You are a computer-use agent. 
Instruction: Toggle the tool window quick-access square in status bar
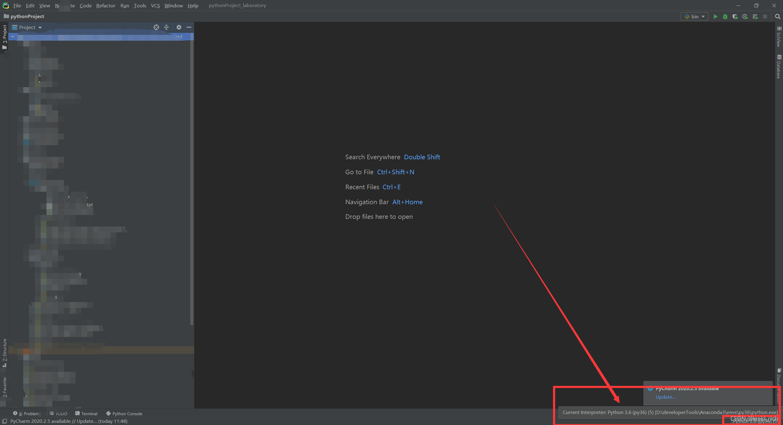(5, 421)
